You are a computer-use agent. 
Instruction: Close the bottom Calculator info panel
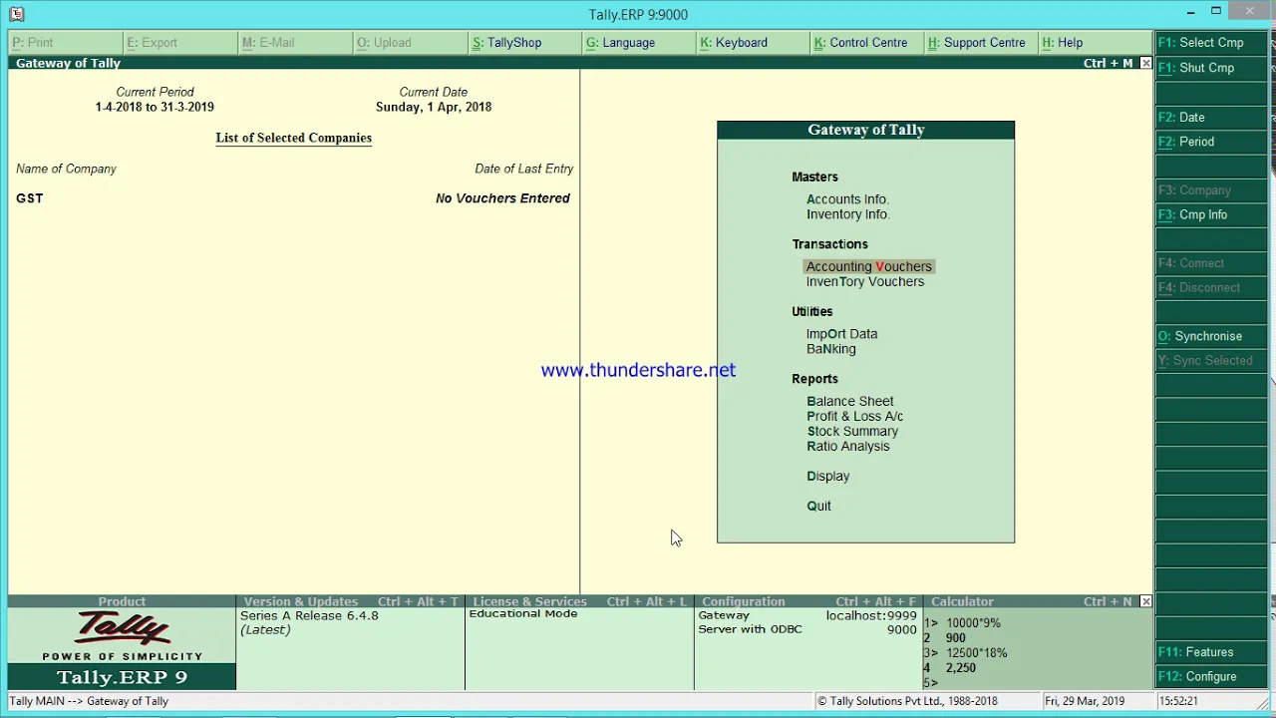point(1145,601)
